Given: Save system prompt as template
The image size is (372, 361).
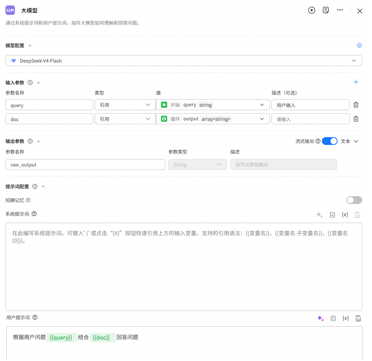Looking at the screenshot, I should click(x=357, y=215).
